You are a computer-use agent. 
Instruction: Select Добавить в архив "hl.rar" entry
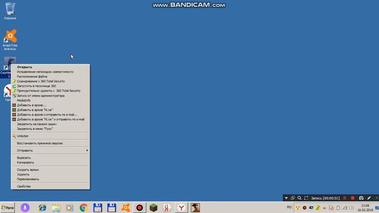(50, 110)
